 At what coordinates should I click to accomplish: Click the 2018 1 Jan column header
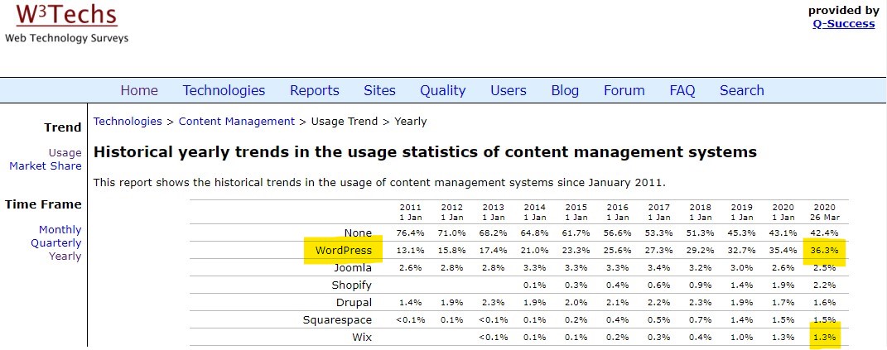(x=701, y=212)
